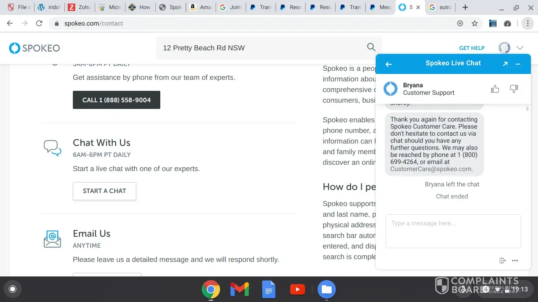
Task: Open the GET HELP link
Action: click(472, 48)
